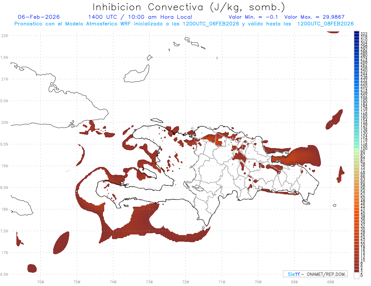This screenshot has height=286, width=371.
Task: Click the white '0' swatch at the color bar bottom
Action: [x=356, y=276]
